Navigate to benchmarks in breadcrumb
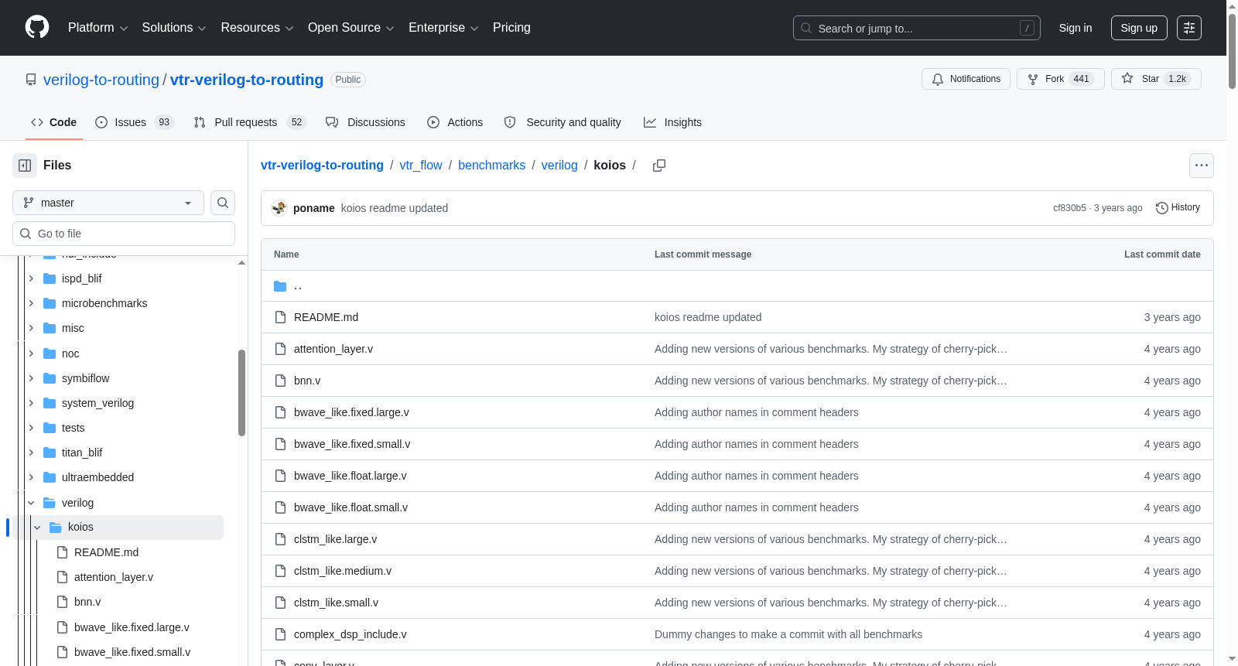Screen dimensions: 1238x666 tap(491, 166)
